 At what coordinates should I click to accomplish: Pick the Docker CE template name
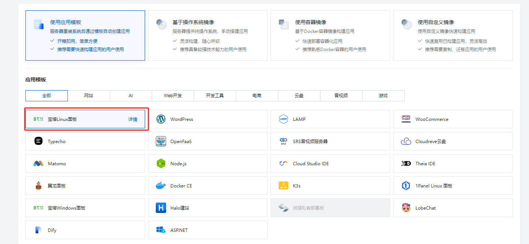(x=181, y=186)
